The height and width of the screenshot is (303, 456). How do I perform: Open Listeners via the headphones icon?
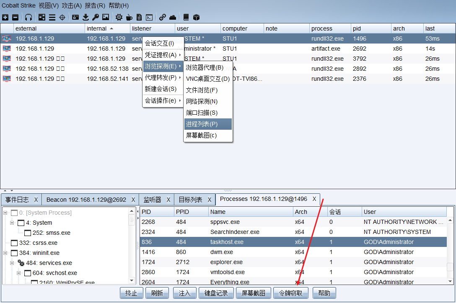point(28,18)
